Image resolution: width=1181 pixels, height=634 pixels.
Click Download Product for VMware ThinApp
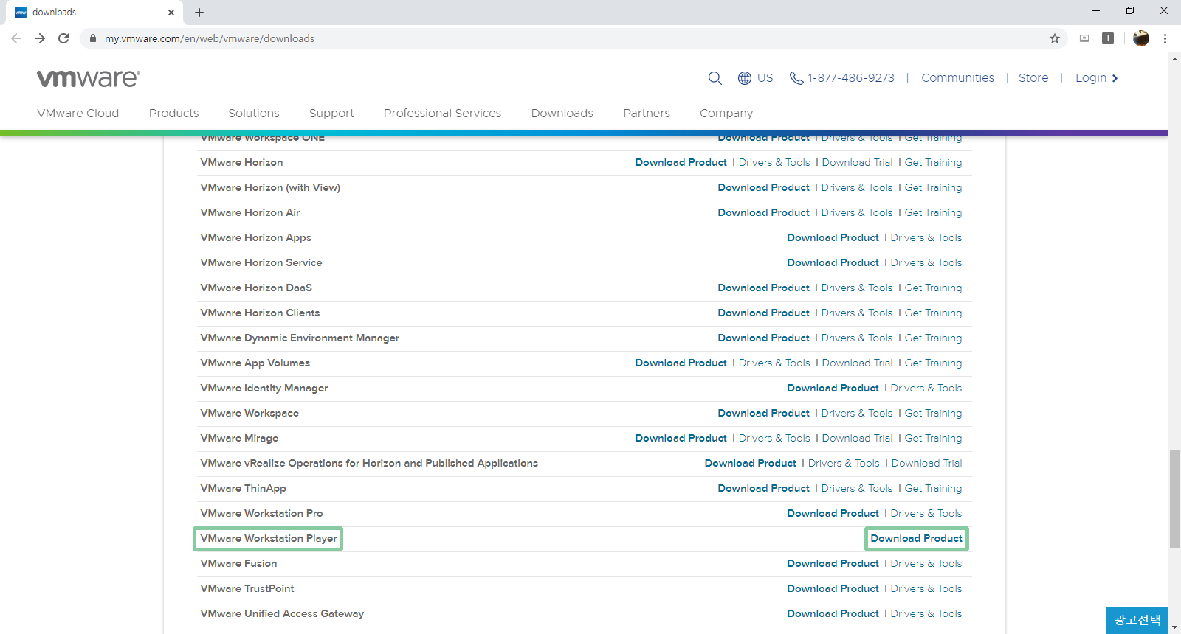(x=764, y=488)
